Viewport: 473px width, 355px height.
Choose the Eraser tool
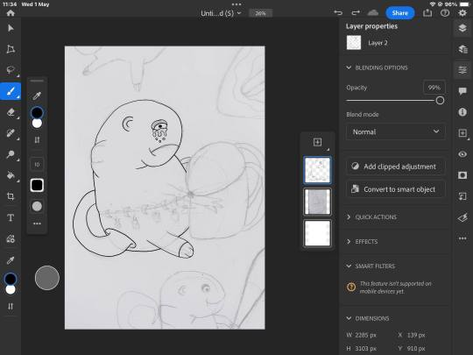[x=11, y=112]
